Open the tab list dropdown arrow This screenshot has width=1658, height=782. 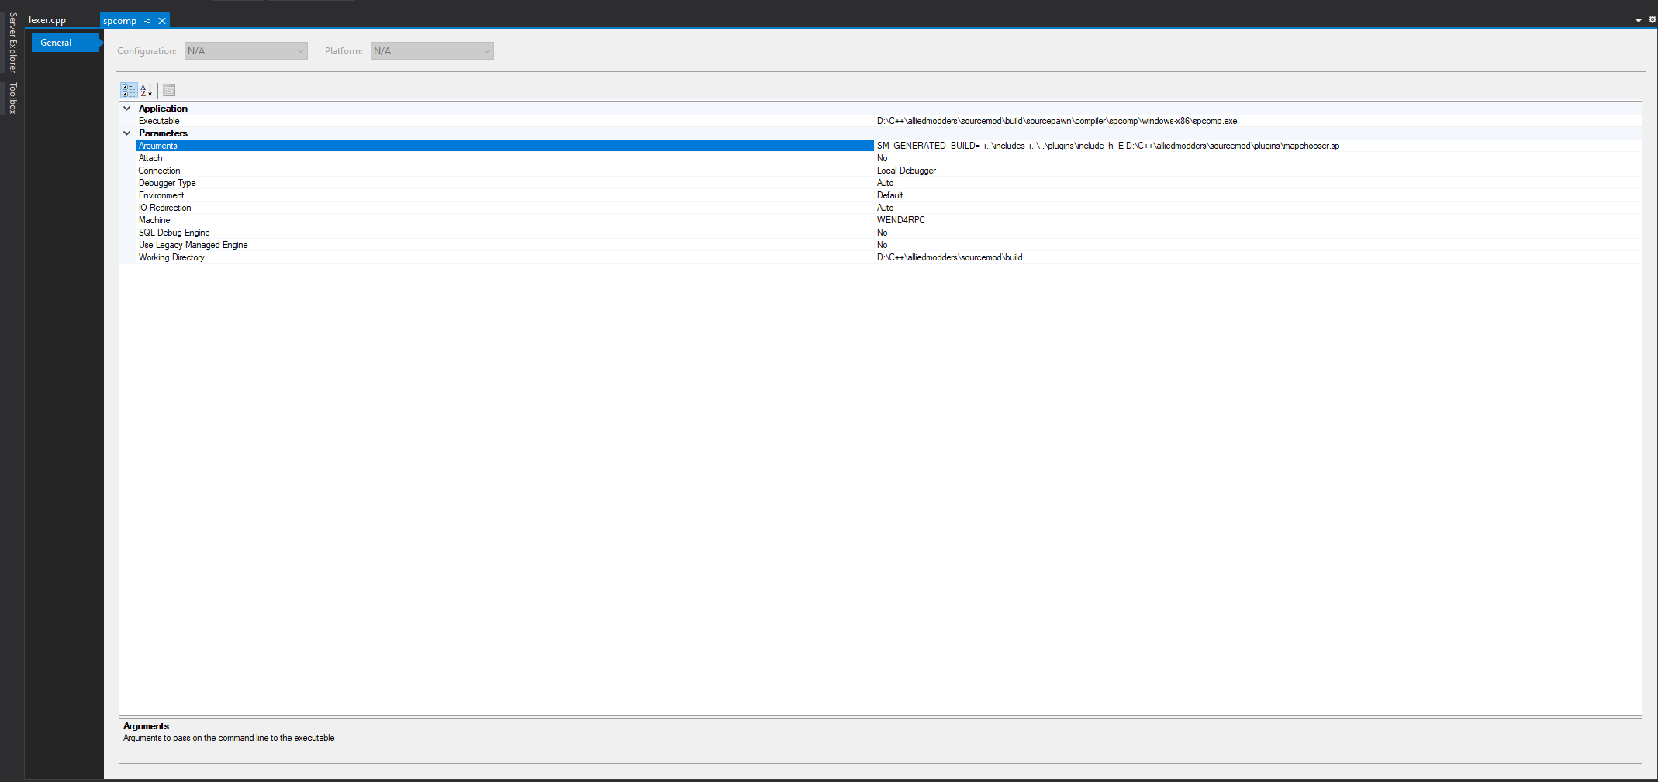[x=1639, y=21]
